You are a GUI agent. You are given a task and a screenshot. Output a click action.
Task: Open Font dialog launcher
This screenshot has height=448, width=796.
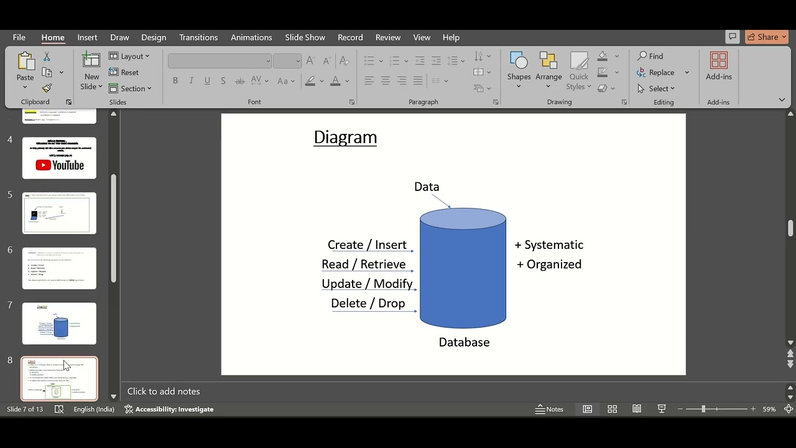click(x=352, y=102)
